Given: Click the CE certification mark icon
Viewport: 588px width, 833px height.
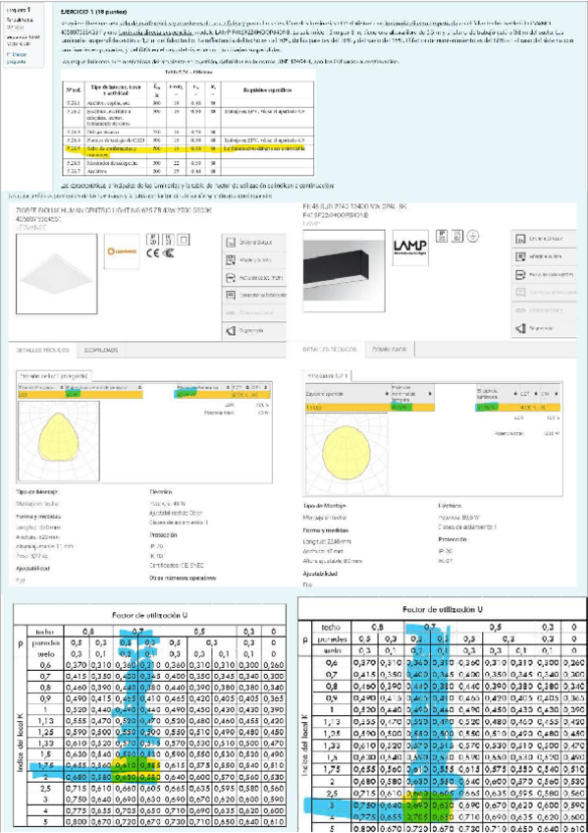Looking at the screenshot, I should 153,252.
